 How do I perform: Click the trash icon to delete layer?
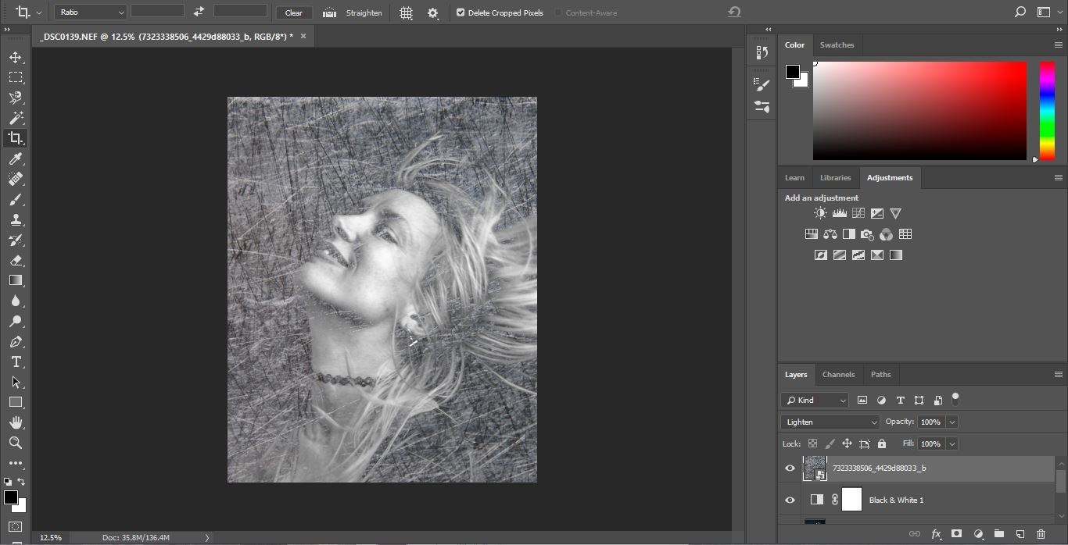pos(1041,534)
